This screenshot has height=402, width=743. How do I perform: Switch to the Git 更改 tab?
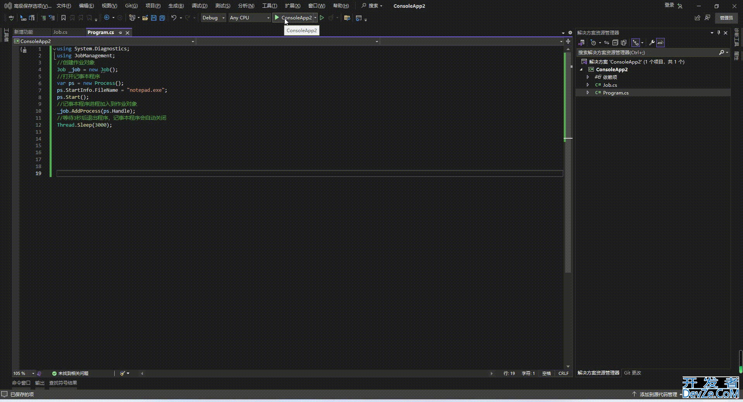(x=633, y=373)
